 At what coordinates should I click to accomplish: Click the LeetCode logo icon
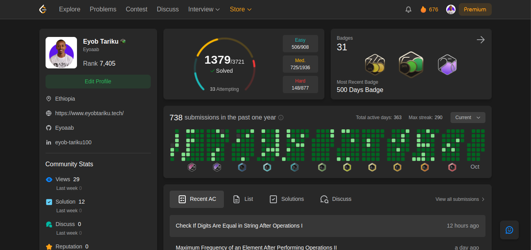(43, 9)
